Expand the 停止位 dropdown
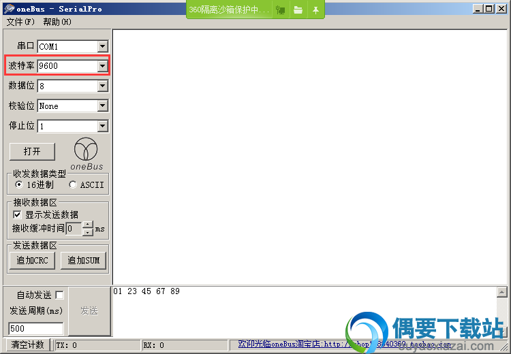The image size is (511, 354). point(102,126)
